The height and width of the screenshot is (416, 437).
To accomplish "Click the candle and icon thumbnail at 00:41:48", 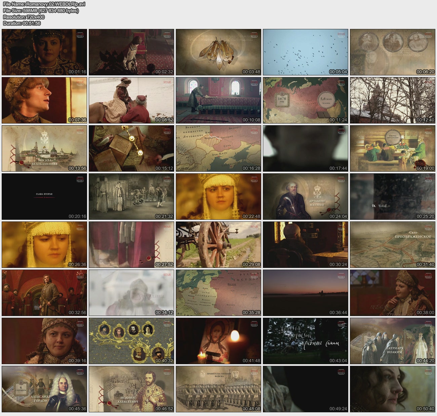I will (x=218, y=341).
